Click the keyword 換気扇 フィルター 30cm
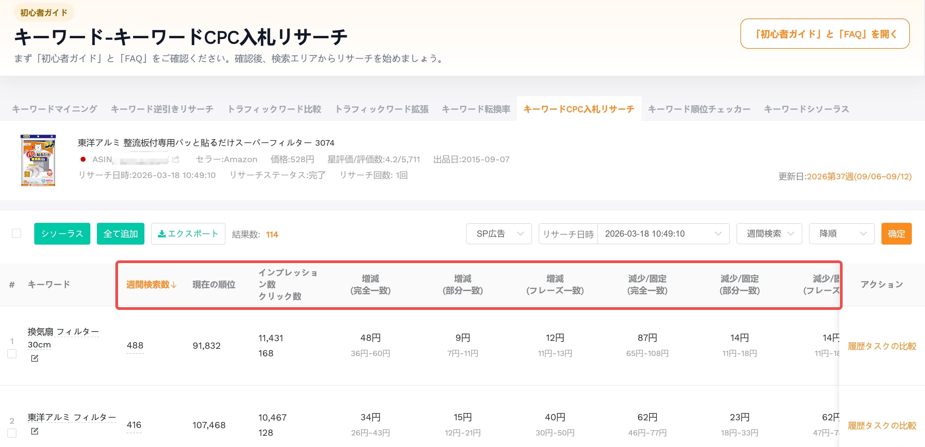The width and height of the screenshot is (925, 447). pyautogui.click(x=63, y=338)
